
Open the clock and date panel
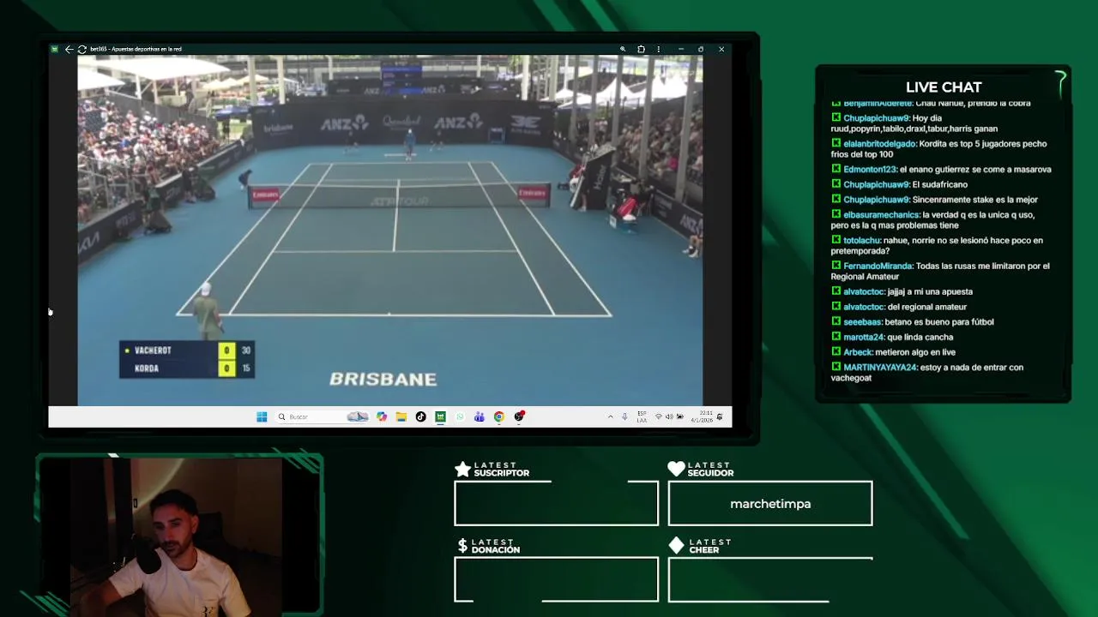701,416
